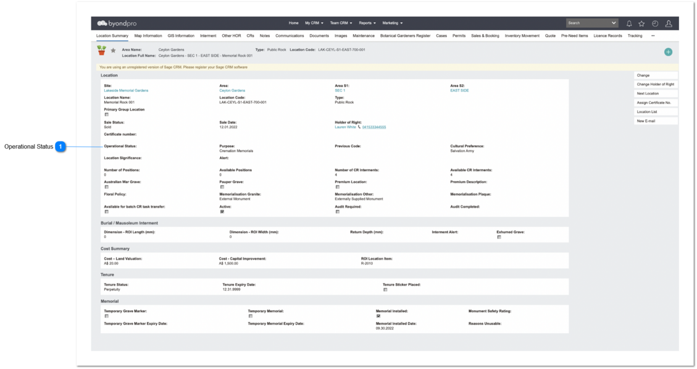The width and height of the screenshot is (697, 369).
Task: Expand the Reports dropdown menu
Action: pos(367,23)
